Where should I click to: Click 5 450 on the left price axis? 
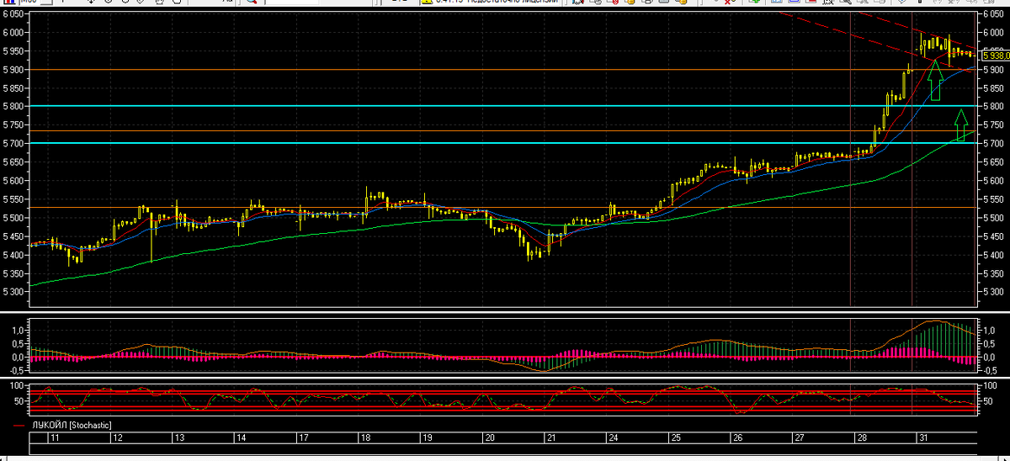coord(13,236)
